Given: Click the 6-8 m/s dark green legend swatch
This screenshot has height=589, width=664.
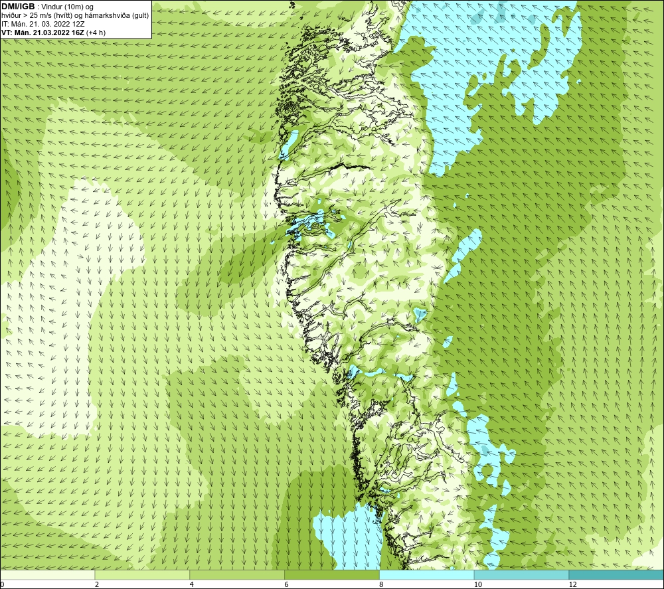Looking at the screenshot, I should [x=331, y=574].
